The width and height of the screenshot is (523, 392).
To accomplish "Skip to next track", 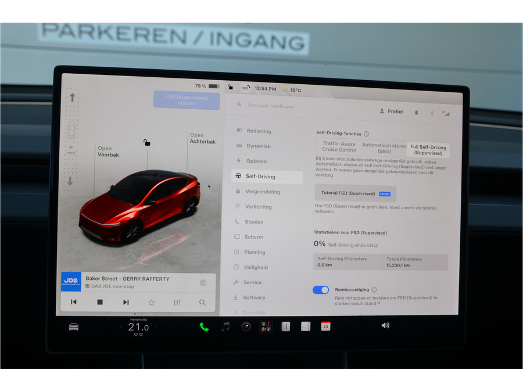I will tap(126, 302).
